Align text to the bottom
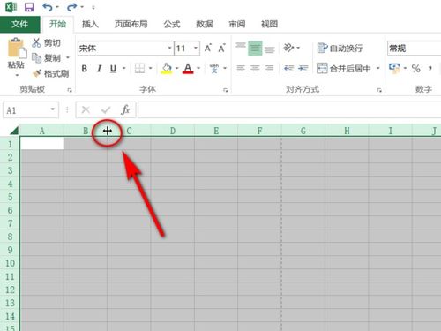Viewport: 441px width, 331px height. [269, 49]
